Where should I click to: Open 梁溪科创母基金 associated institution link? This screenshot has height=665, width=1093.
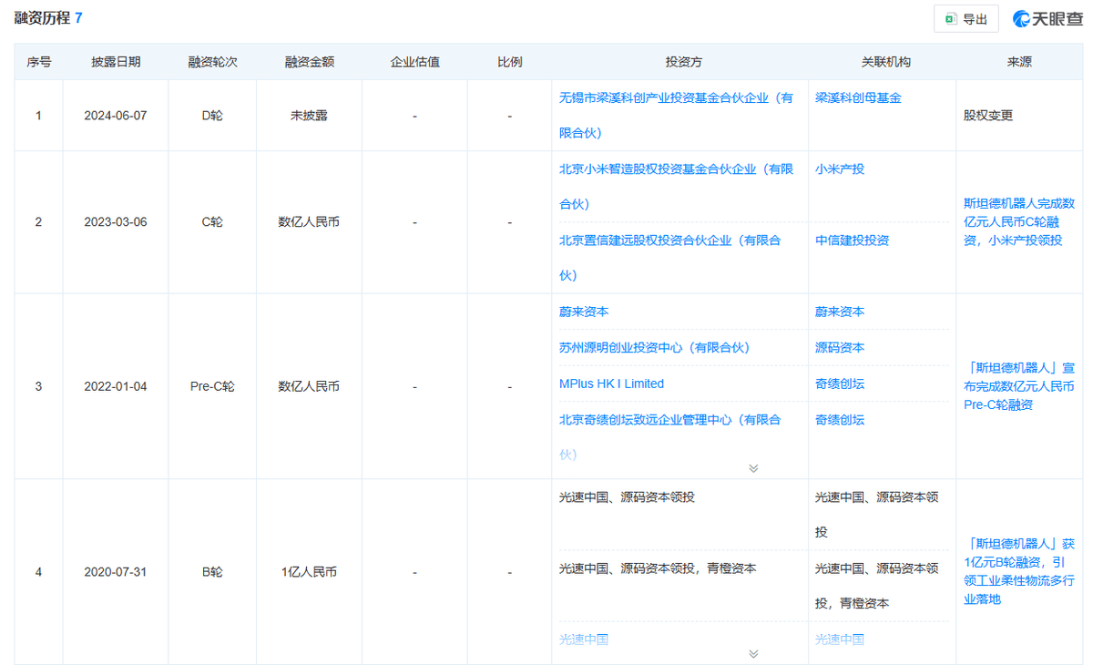[x=858, y=97]
